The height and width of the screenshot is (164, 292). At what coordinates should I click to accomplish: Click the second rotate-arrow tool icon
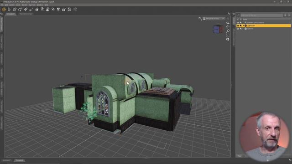20,9
